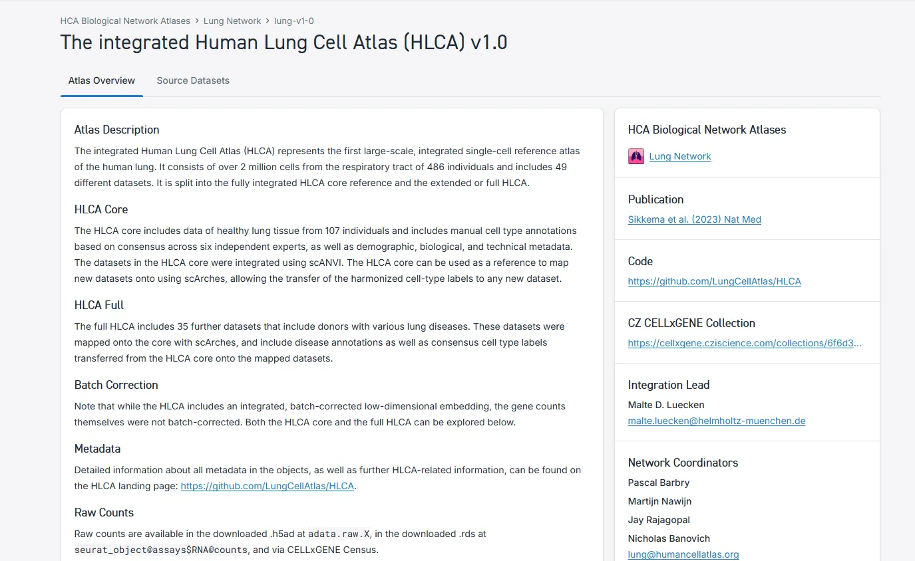This screenshot has width=915, height=561.
Task: Click the Lung Network breadcrumb
Action: click(x=232, y=21)
